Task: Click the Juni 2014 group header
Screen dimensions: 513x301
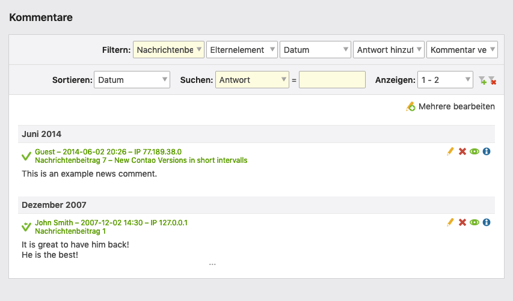Action: (256, 134)
